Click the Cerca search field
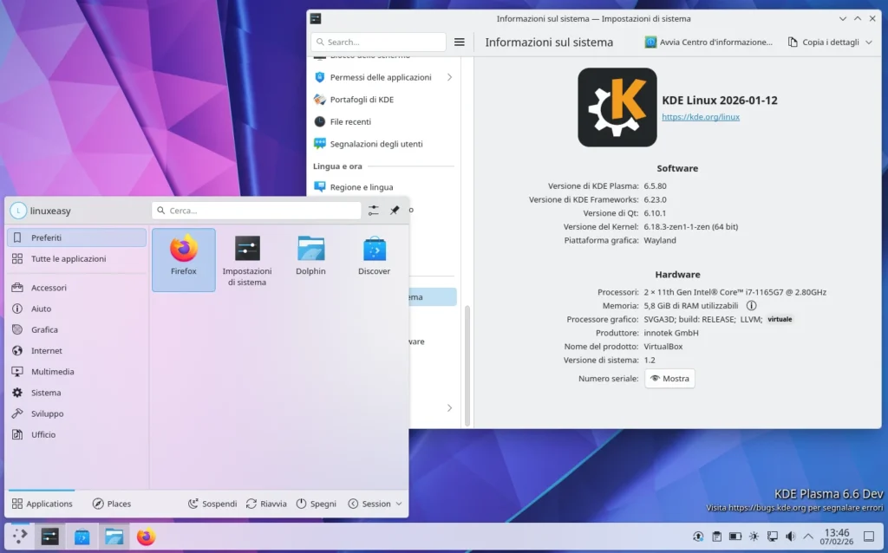 point(256,209)
